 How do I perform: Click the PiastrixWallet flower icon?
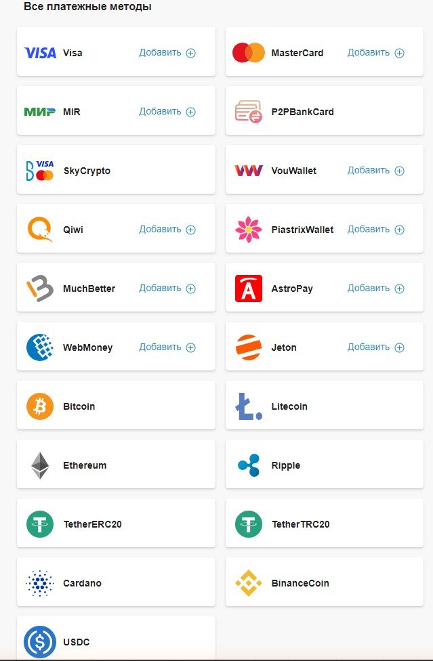[x=248, y=230]
